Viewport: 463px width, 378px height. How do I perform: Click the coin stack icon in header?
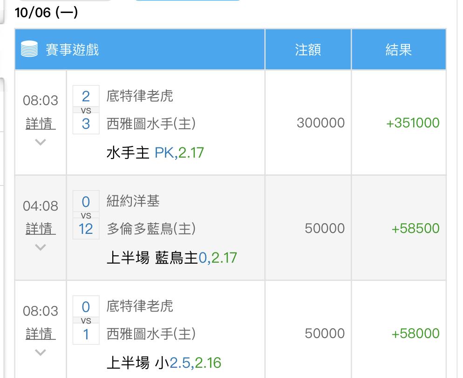(x=30, y=49)
